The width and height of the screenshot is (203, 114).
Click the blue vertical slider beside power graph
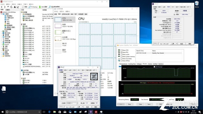pyautogui.click(x=120, y=66)
